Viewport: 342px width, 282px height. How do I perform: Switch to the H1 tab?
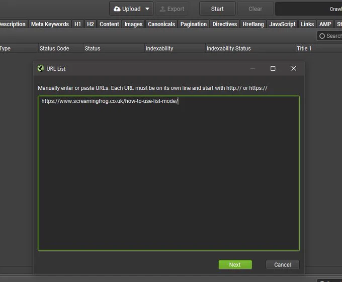77,24
